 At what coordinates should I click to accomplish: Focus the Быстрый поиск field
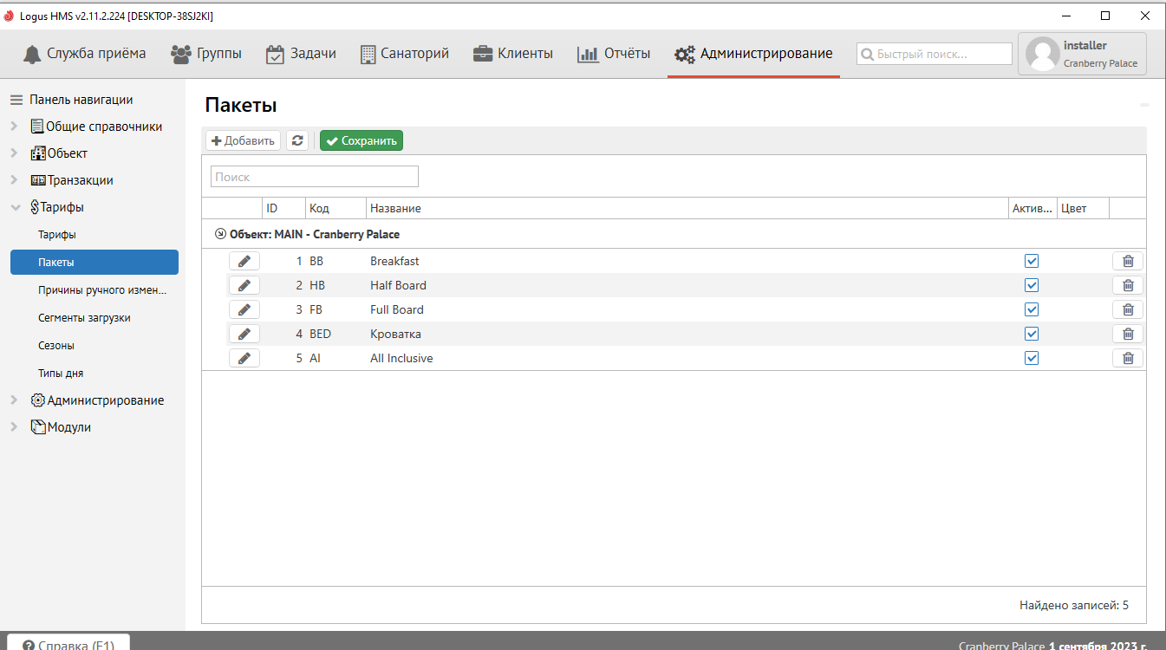(935, 54)
